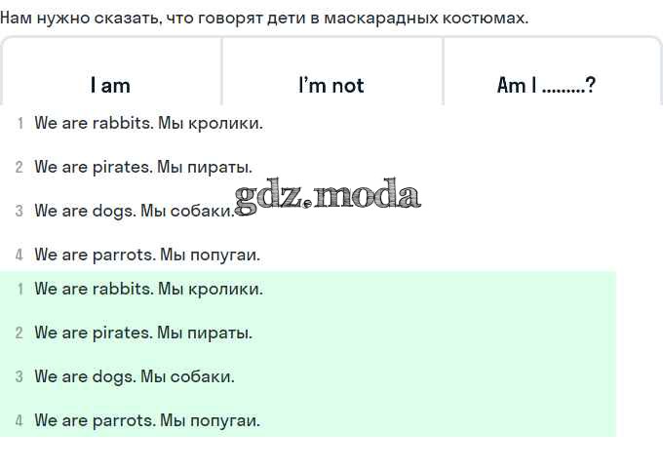Click number 1 in the green block

coord(19,289)
